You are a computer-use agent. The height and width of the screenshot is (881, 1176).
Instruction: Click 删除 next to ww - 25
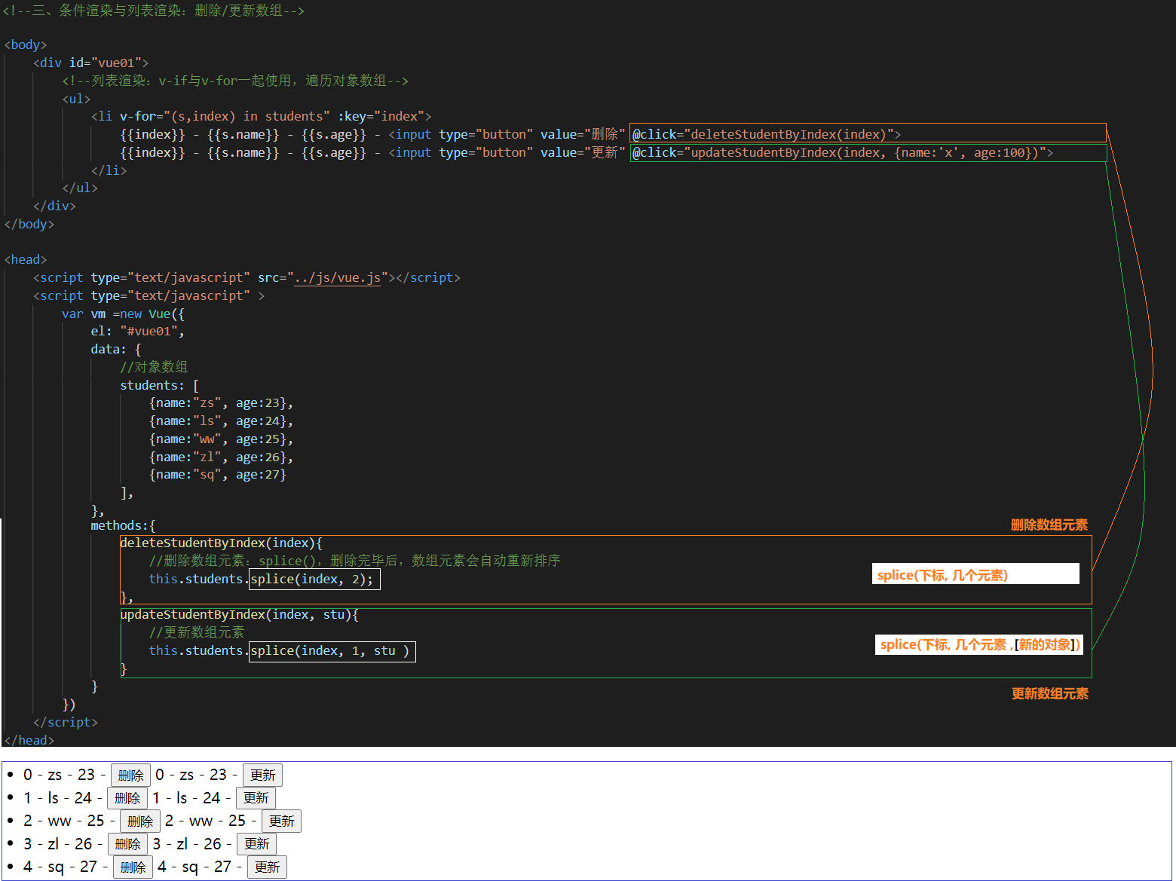point(140,821)
